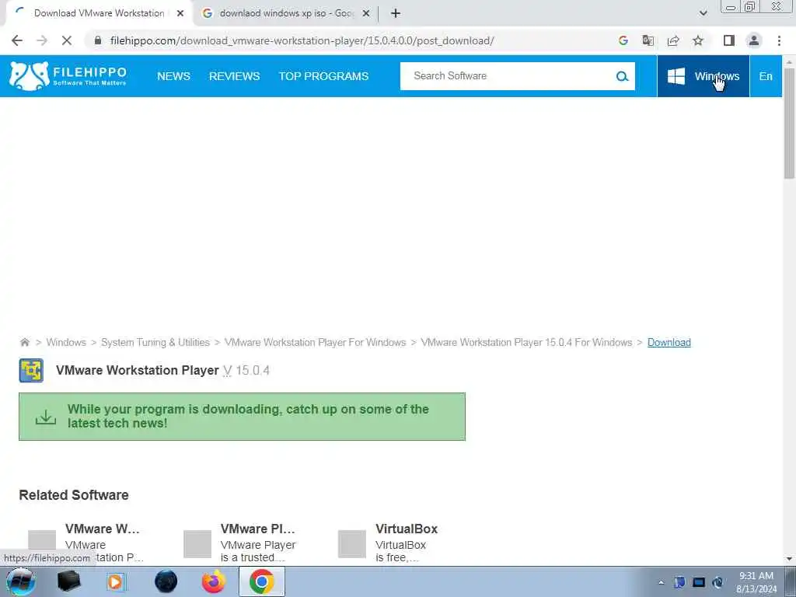Image resolution: width=796 pixels, height=597 pixels.
Task: Open the Windows Start button
Action: tap(20, 581)
